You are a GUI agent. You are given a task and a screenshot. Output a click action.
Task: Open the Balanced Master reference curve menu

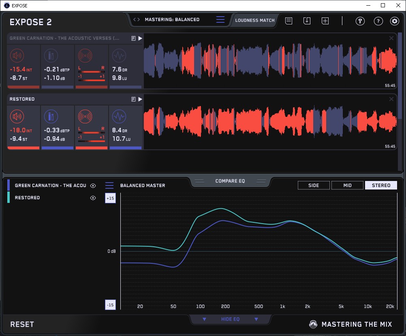coord(109,185)
